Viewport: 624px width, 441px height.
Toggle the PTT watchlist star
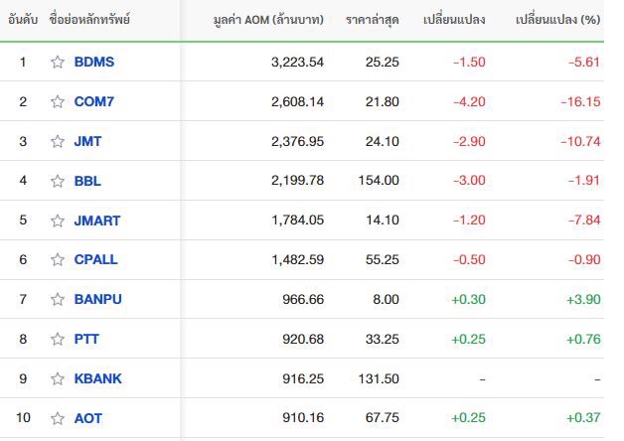tap(57, 339)
